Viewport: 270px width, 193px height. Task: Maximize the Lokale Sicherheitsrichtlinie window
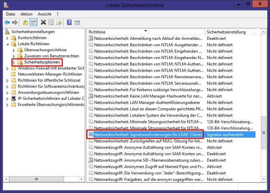tap(248, 4)
